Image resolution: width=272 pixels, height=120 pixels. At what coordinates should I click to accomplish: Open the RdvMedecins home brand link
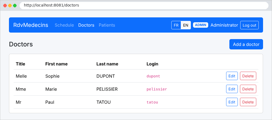[x=31, y=25]
